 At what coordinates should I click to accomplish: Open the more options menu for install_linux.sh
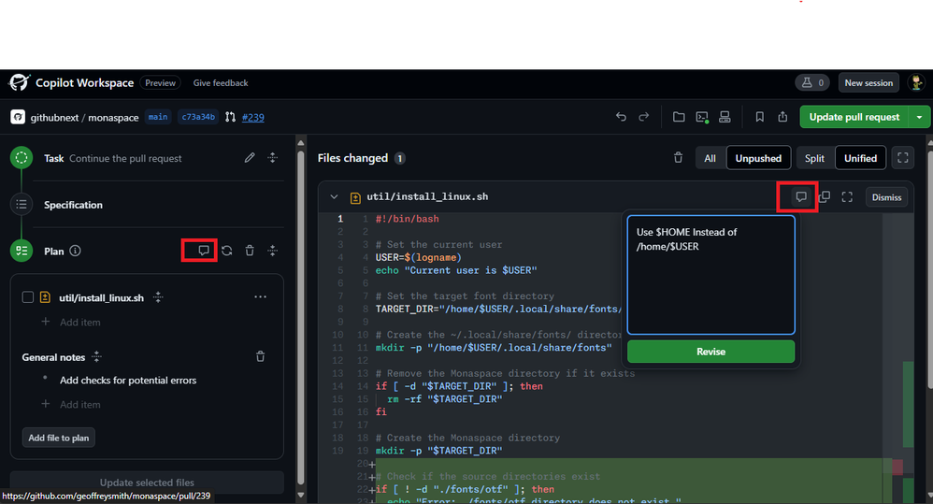click(260, 297)
